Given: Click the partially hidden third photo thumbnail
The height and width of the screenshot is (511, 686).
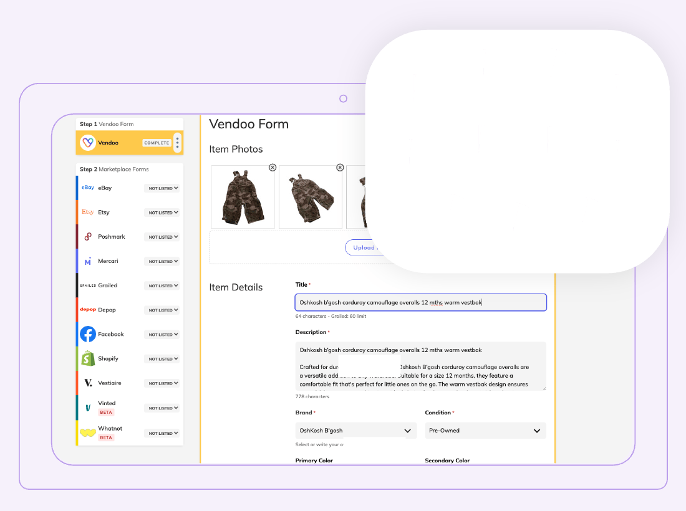Looking at the screenshot, I should [x=356, y=197].
